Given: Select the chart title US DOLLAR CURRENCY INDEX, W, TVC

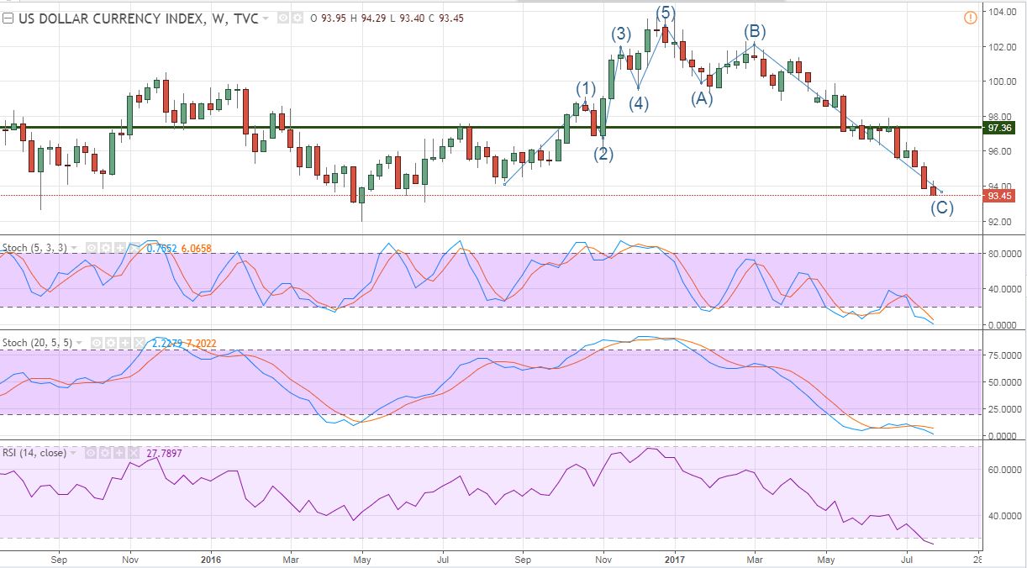Looking at the screenshot, I should click(138, 18).
